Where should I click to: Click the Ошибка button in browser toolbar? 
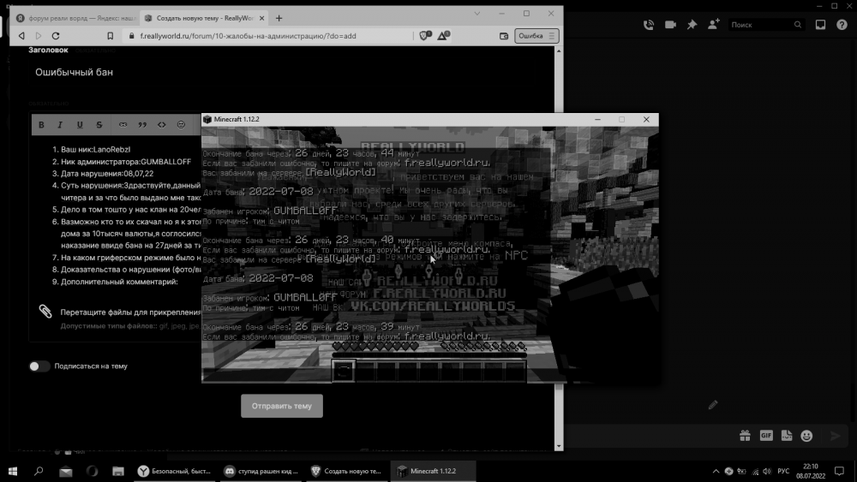pos(536,36)
